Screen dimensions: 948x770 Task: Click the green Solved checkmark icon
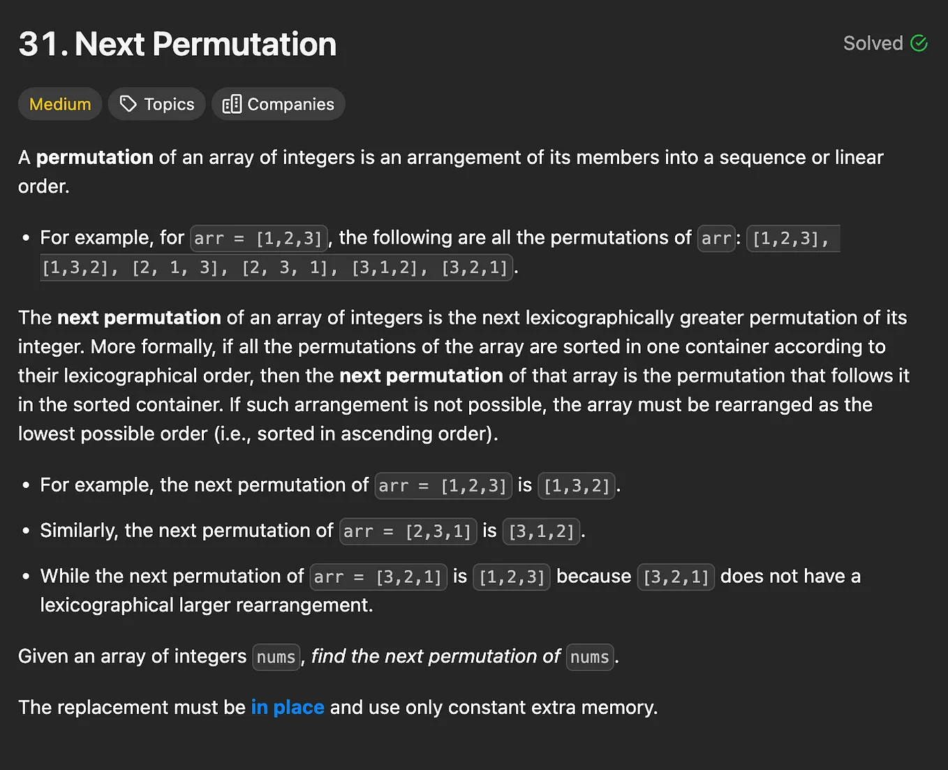(919, 43)
